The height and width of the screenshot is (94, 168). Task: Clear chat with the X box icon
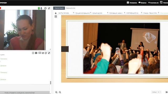33,53
